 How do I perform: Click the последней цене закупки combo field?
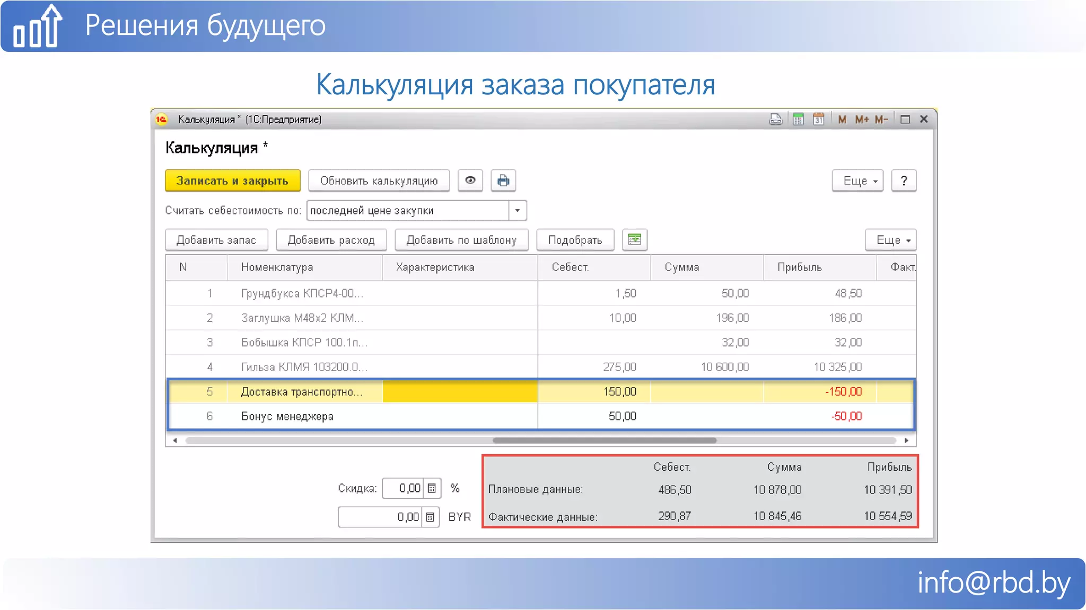408,210
